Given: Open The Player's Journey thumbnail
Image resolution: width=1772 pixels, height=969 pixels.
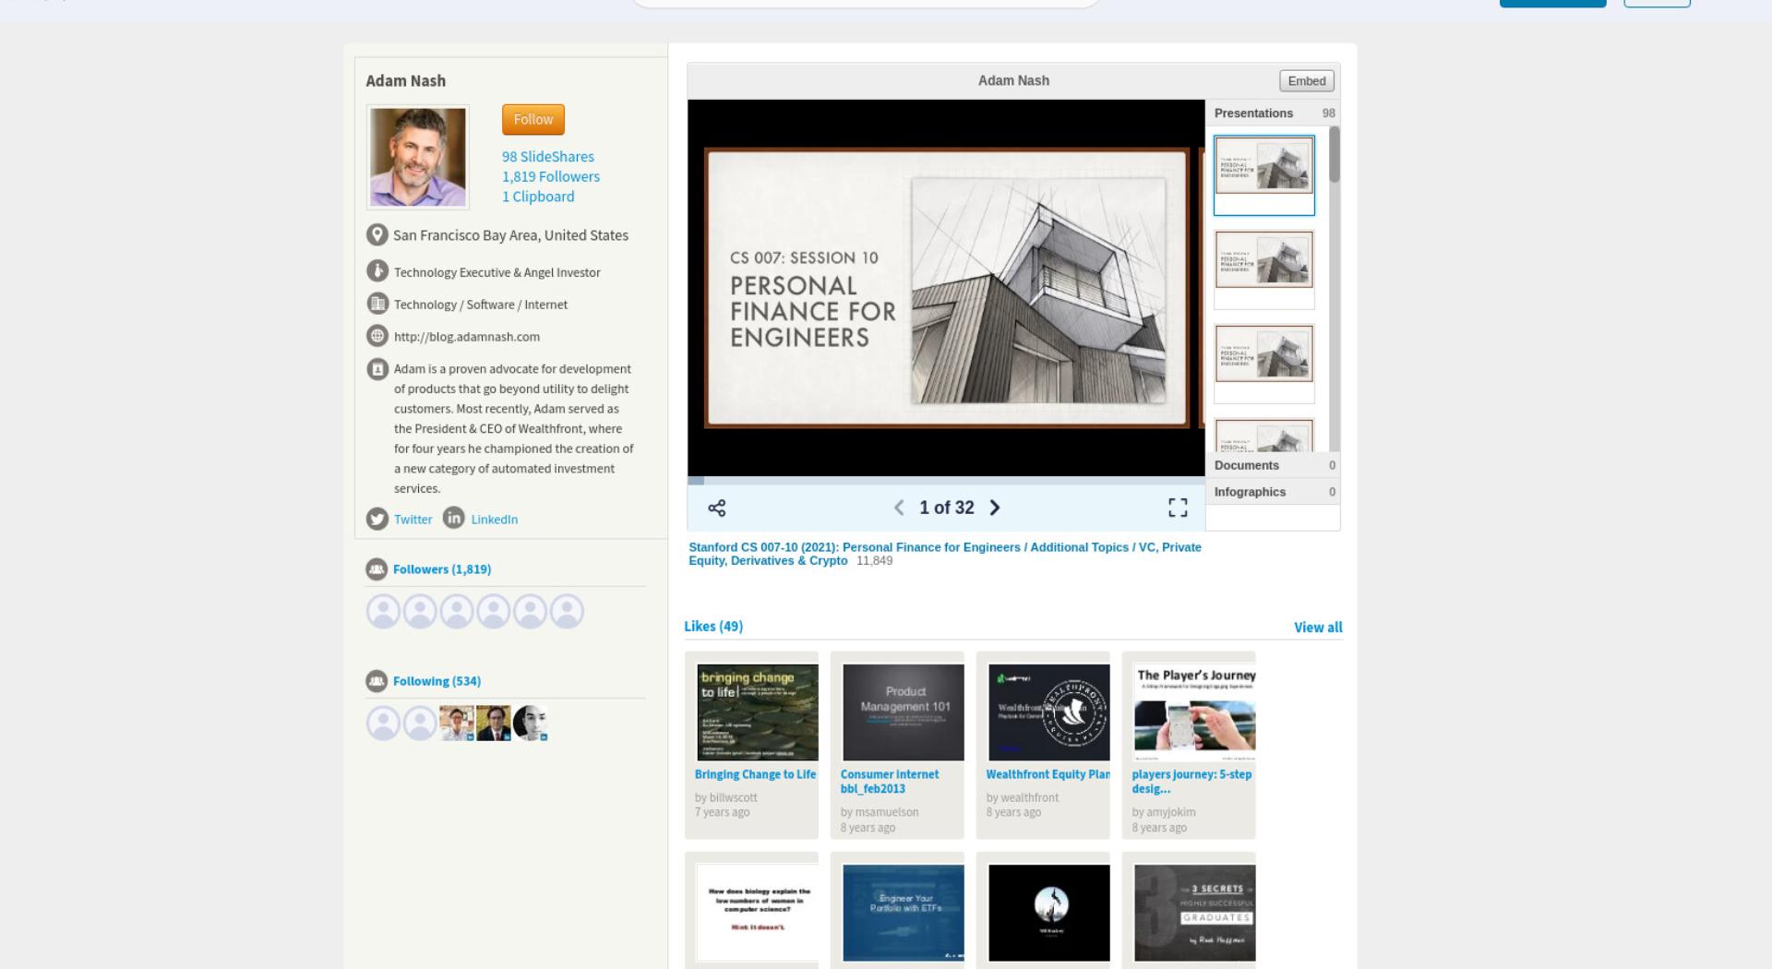Looking at the screenshot, I should click(1194, 712).
